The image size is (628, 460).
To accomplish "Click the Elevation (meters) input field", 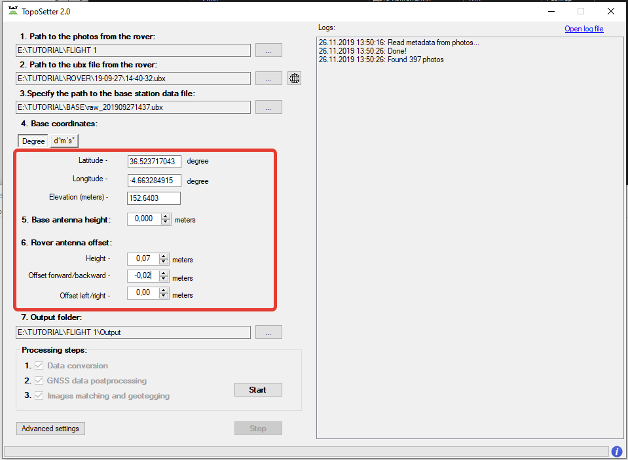I will tap(154, 198).
